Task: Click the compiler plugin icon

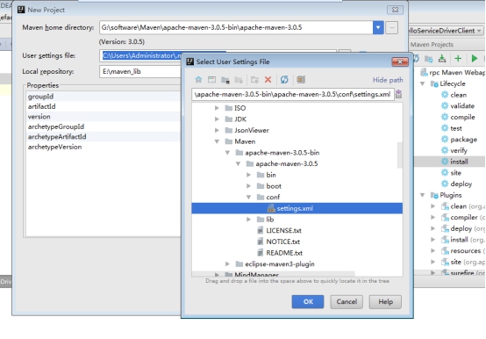Action: click(x=445, y=218)
